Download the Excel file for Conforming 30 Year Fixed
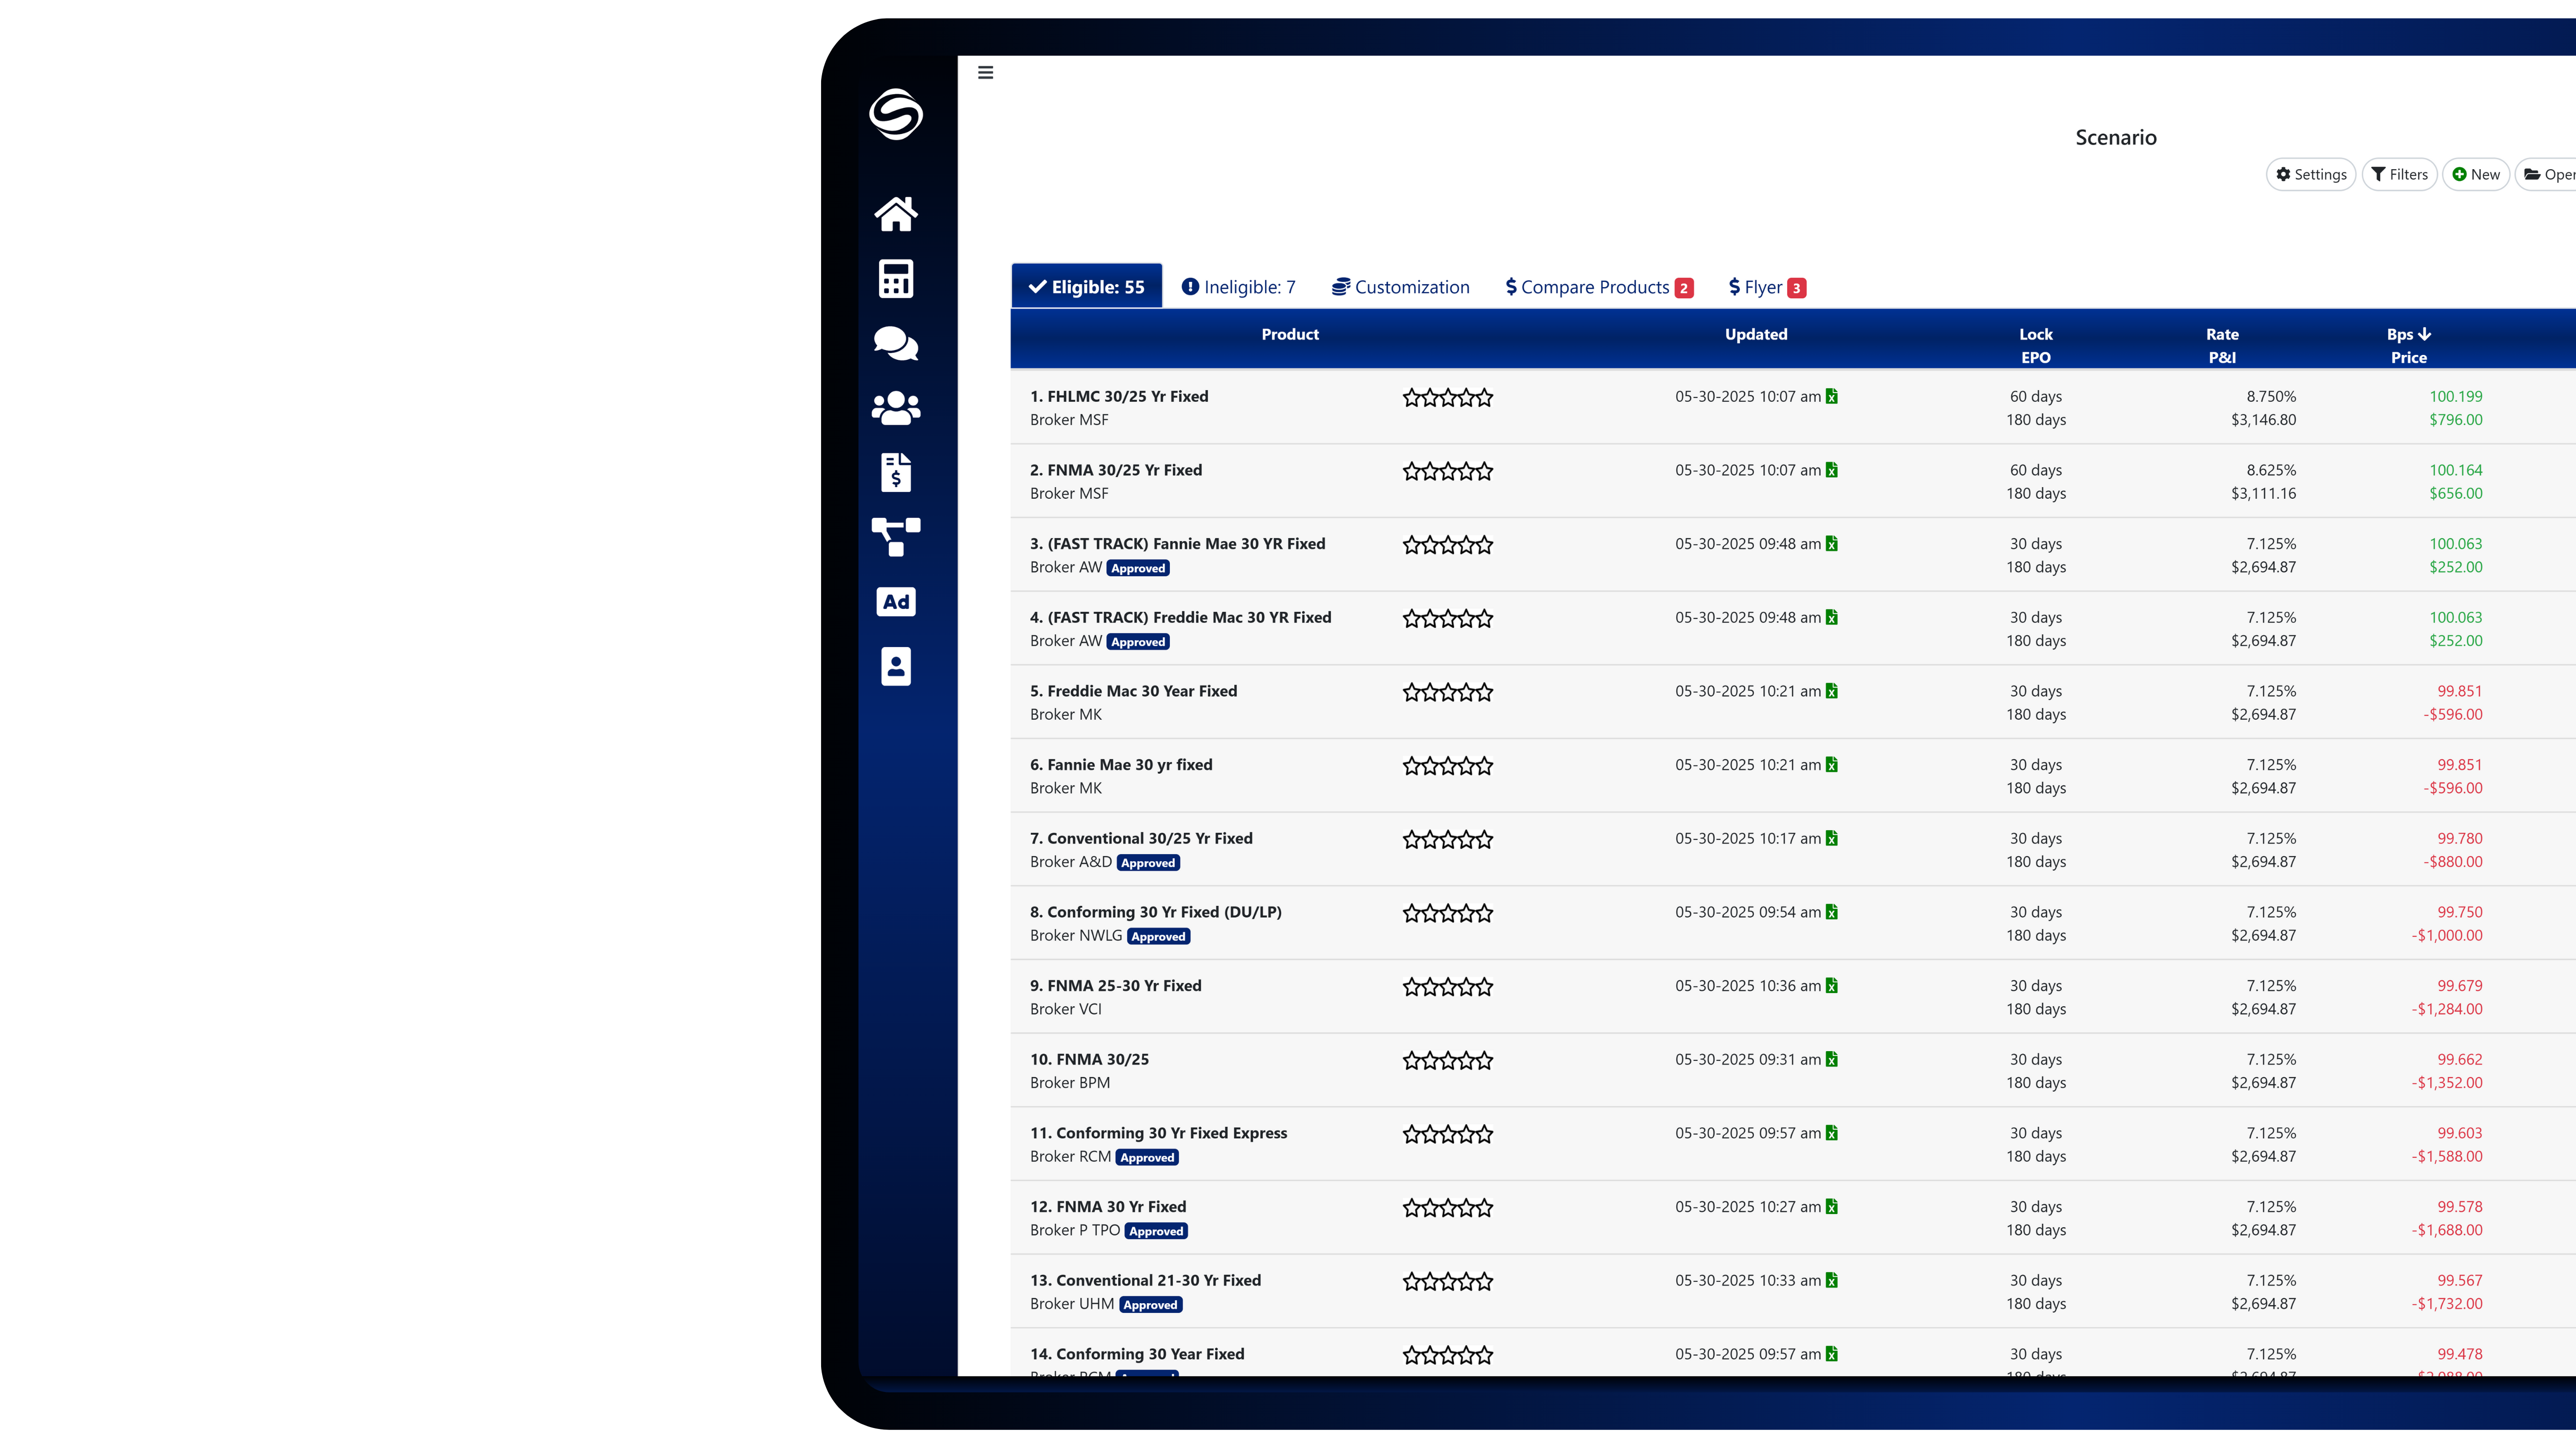Viewport: 2576px width, 1448px height. pyautogui.click(x=1831, y=1354)
